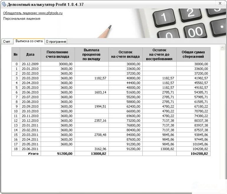Click interest payout 1182,57 in row 3
This screenshot has width=227, height=194.
91,78
